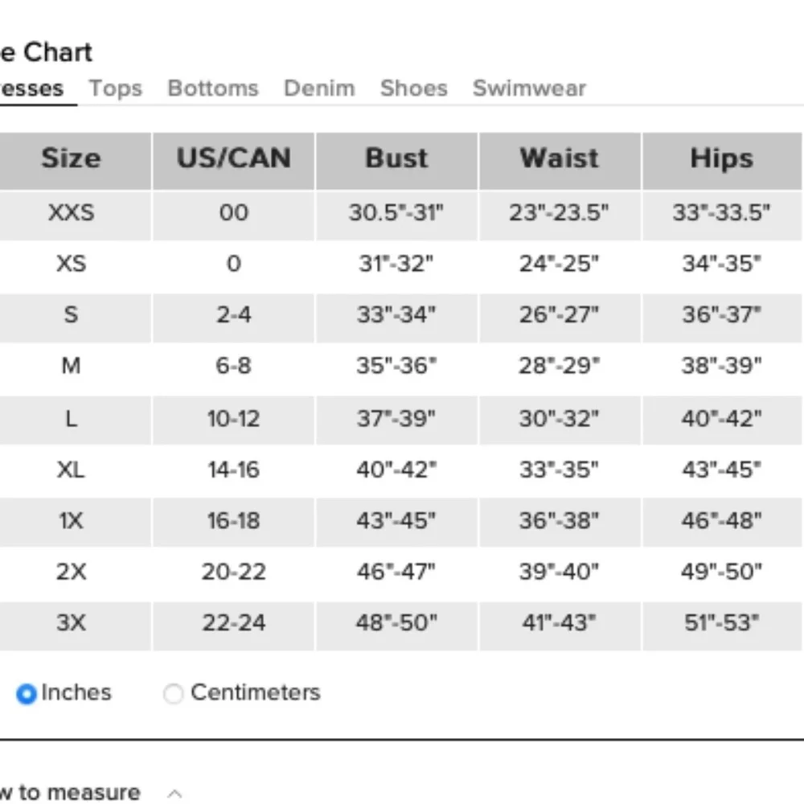
Task: Switch to the Tops tab
Action: point(115,88)
